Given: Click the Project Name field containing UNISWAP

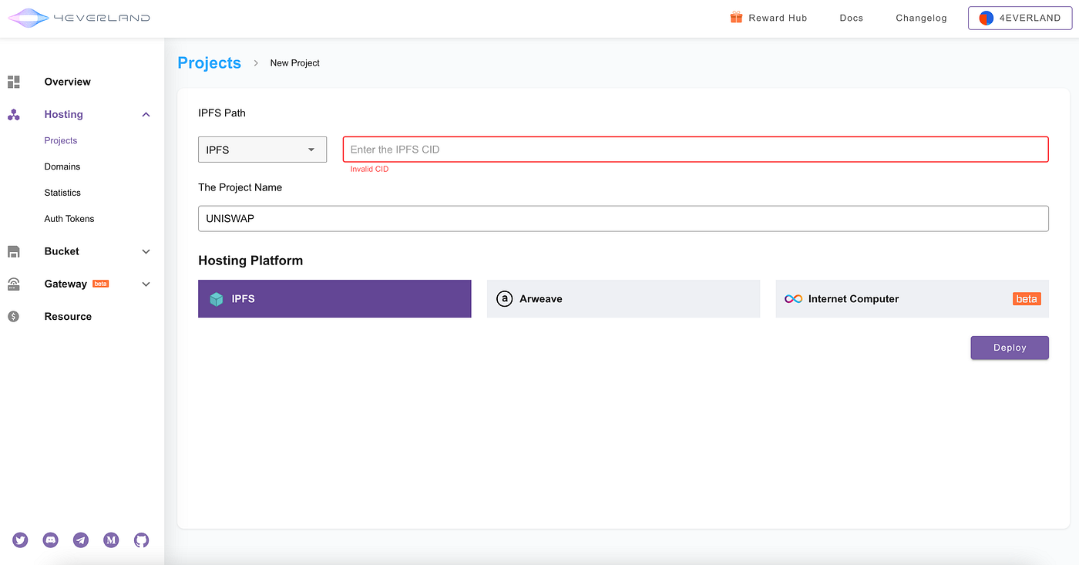Looking at the screenshot, I should coord(624,218).
